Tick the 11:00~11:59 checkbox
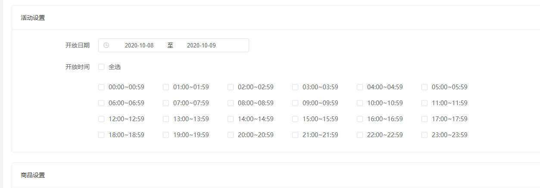 (x=425, y=103)
